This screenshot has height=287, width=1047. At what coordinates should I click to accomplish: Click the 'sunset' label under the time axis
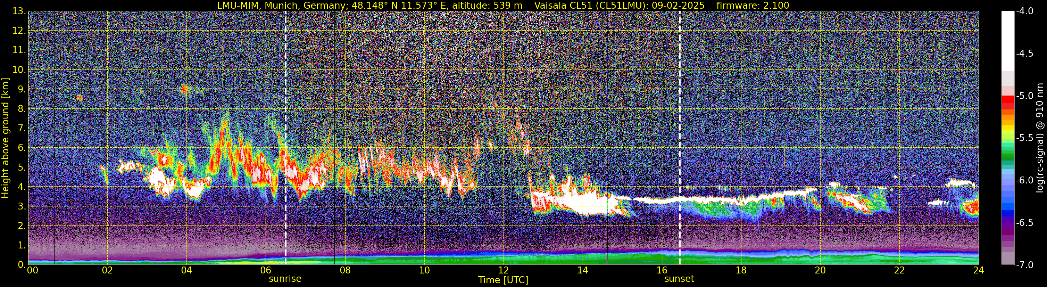[679, 279]
